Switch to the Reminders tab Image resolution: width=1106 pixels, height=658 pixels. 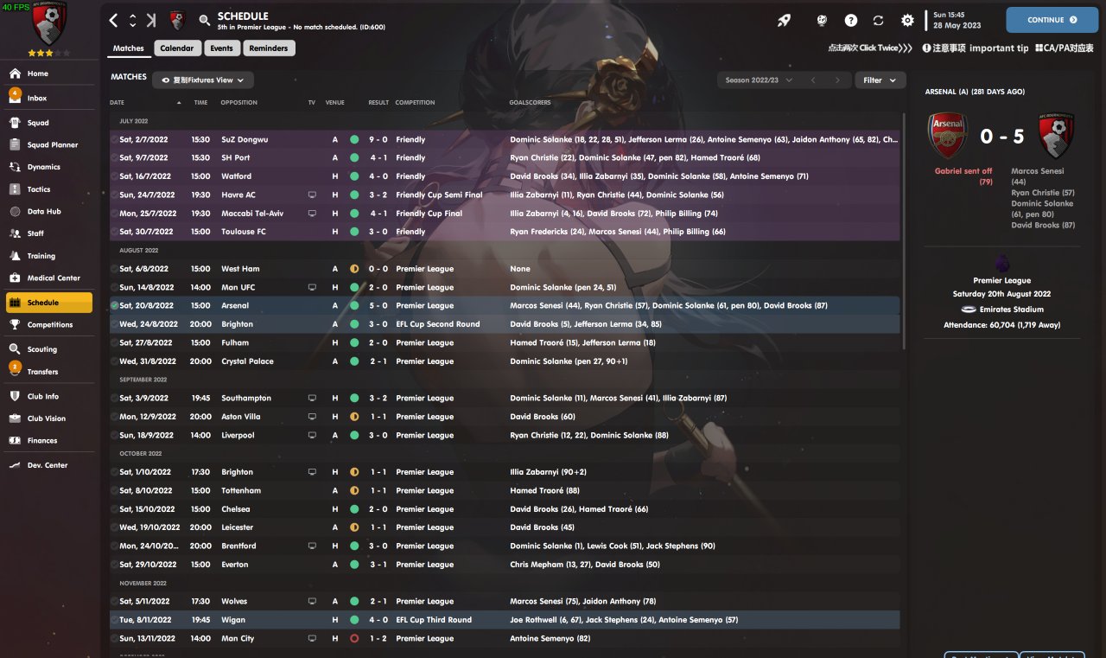pyautogui.click(x=269, y=48)
